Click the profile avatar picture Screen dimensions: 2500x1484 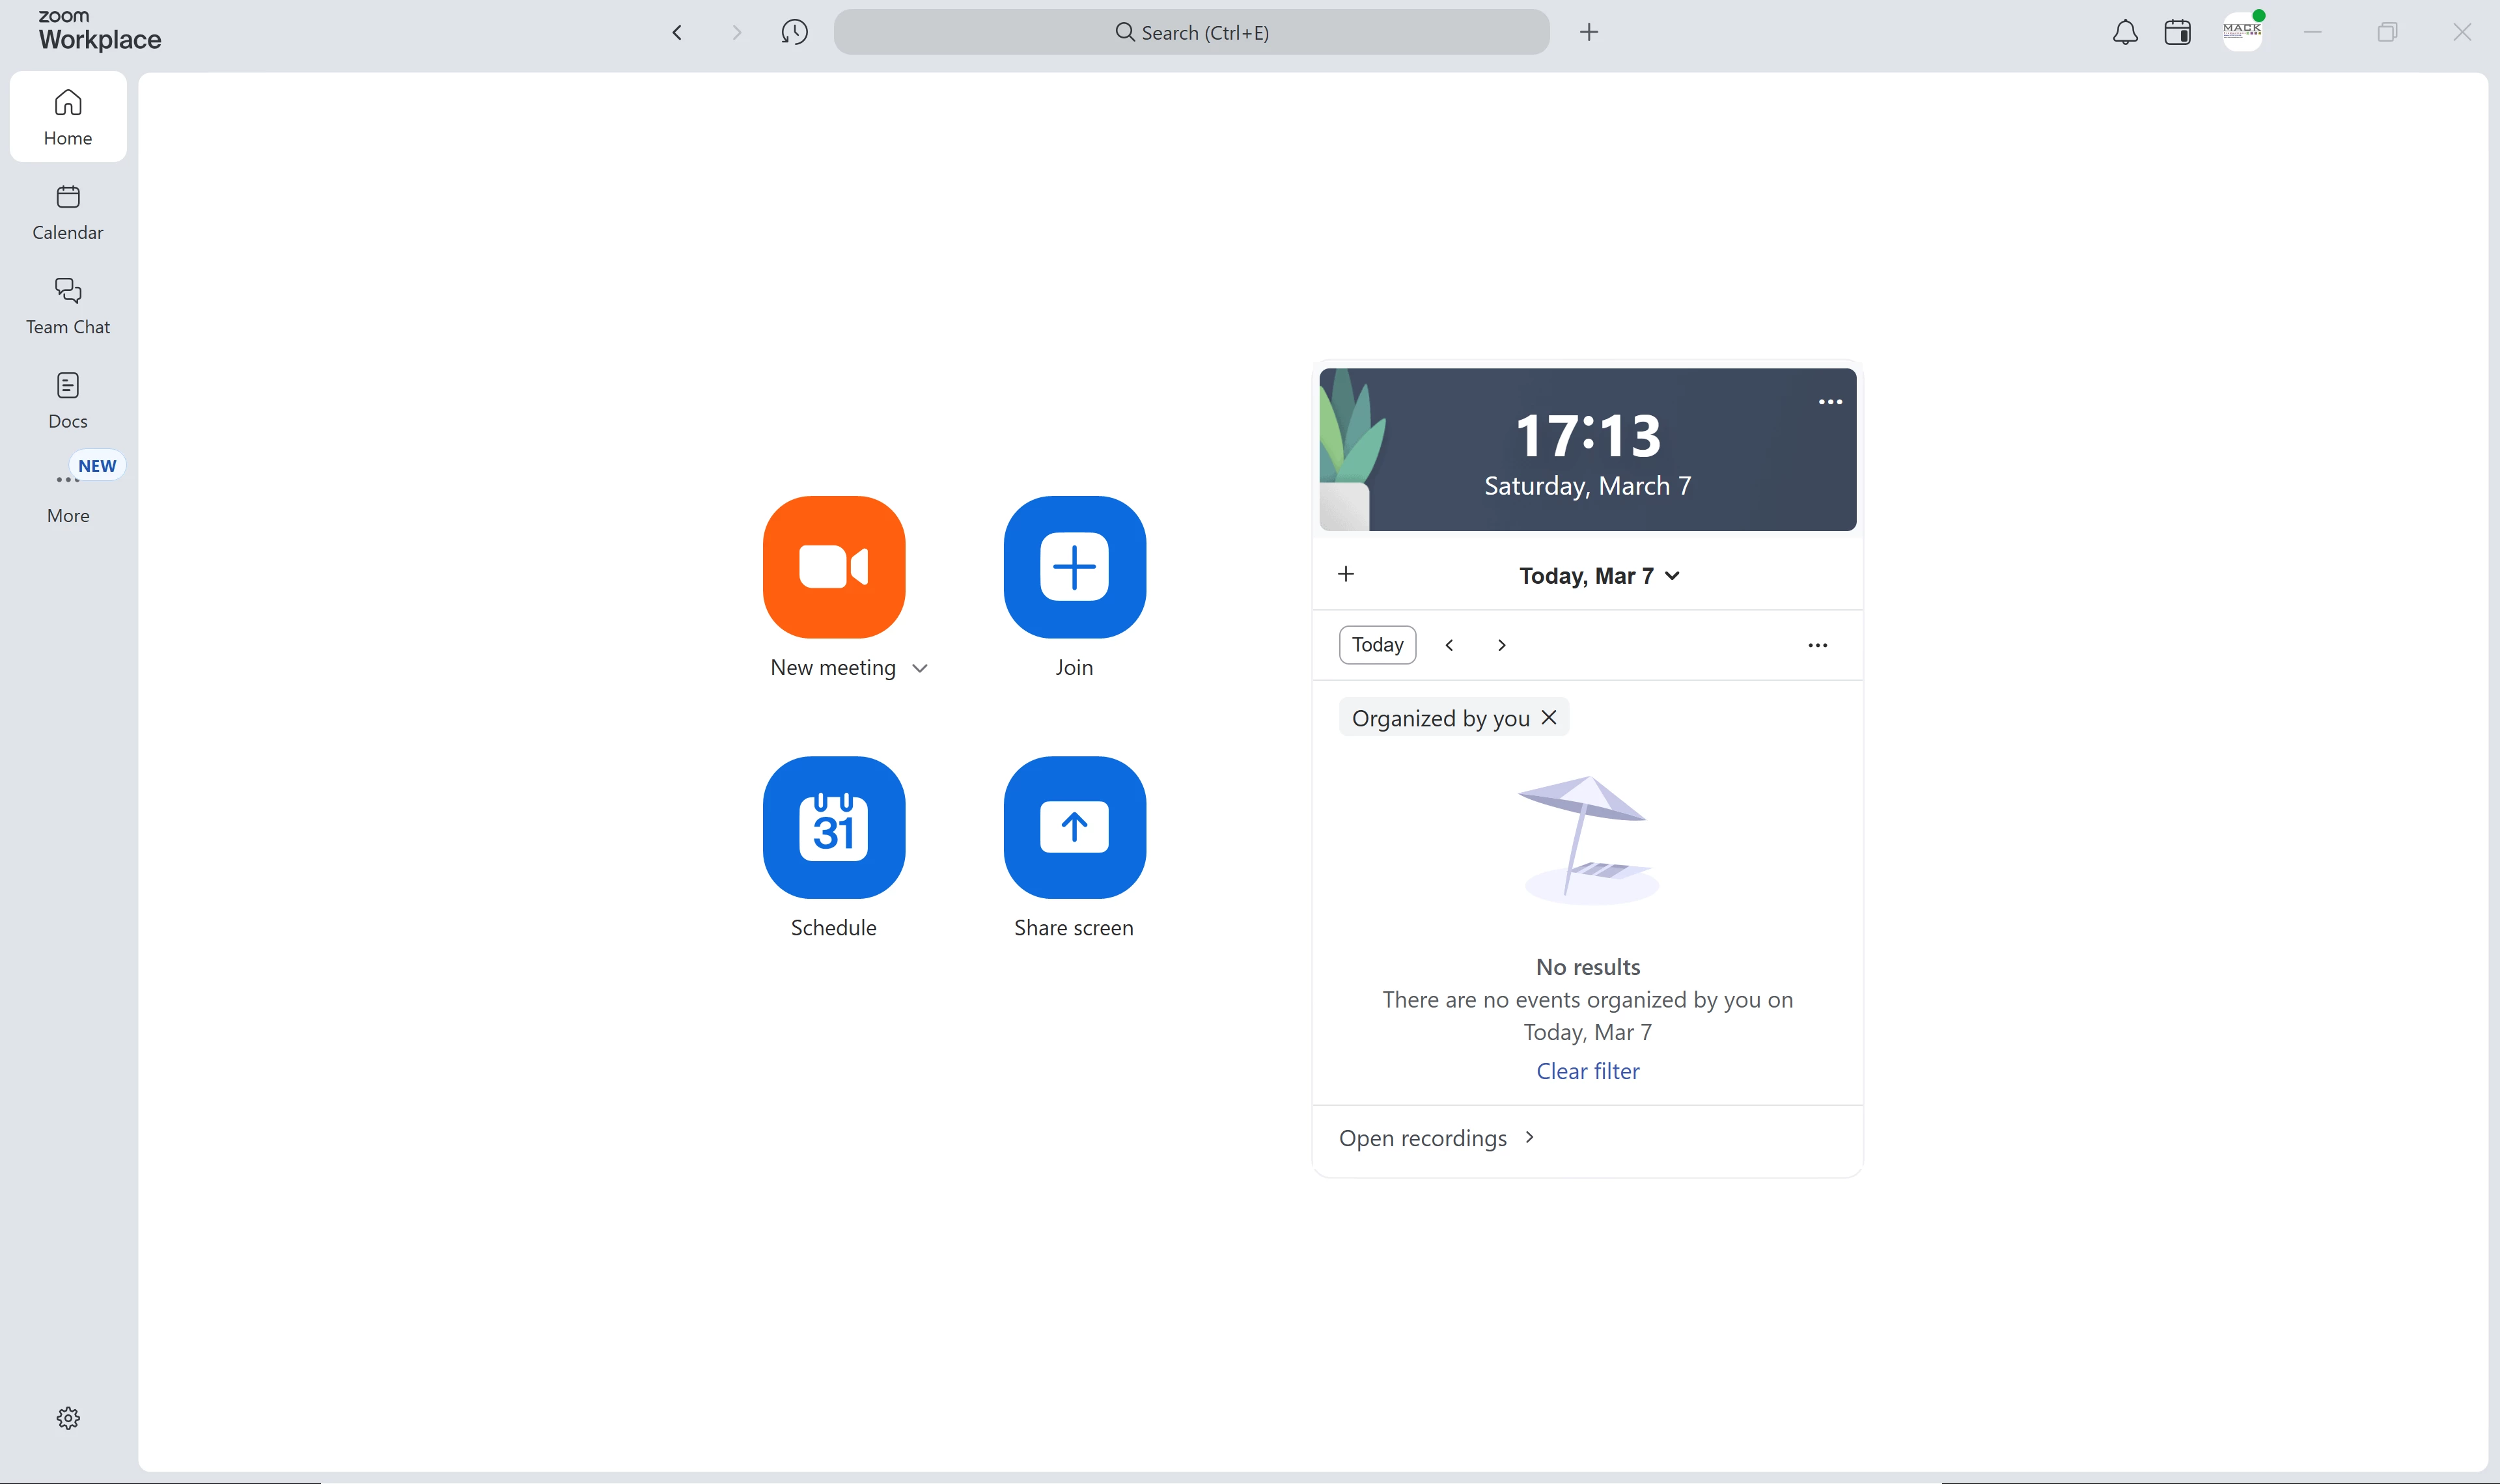[2242, 32]
